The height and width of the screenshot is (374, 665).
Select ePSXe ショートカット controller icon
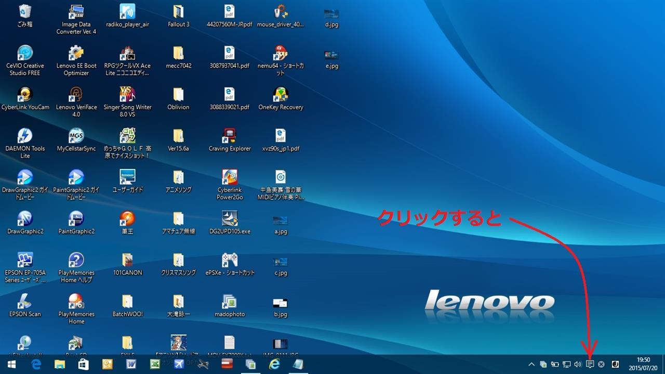[229, 264]
